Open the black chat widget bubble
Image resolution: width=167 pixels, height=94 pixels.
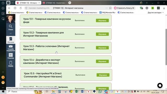point(160,85)
